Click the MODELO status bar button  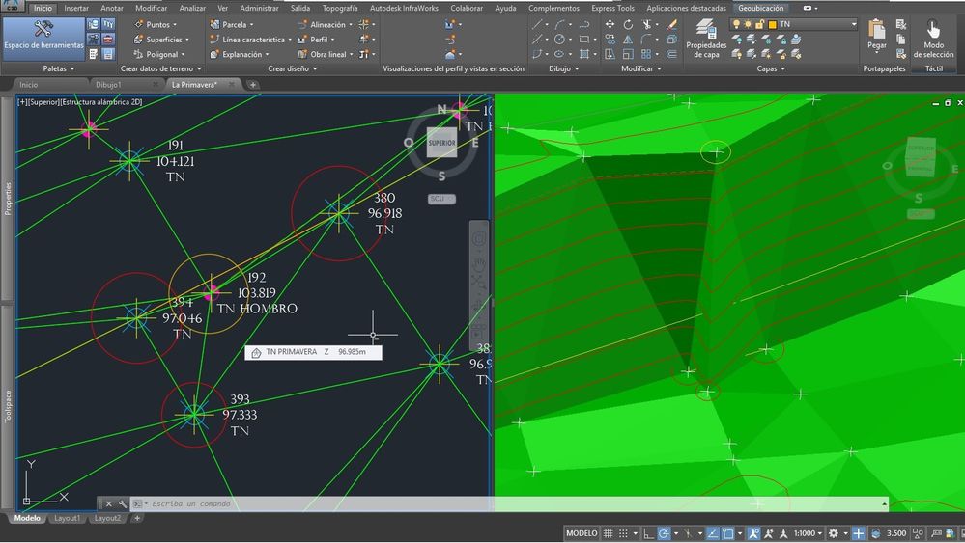[582, 533]
